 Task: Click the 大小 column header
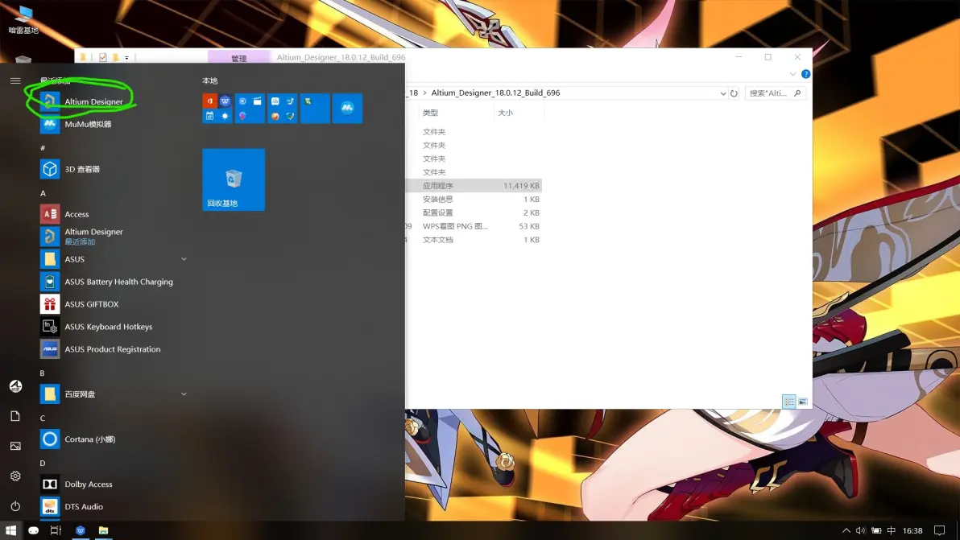pos(505,113)
